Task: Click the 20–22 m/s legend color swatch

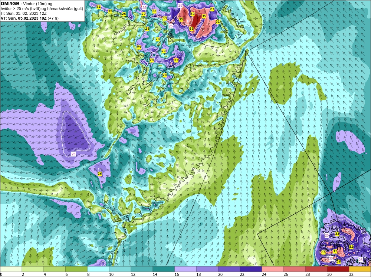Action: tap(229, 269)
